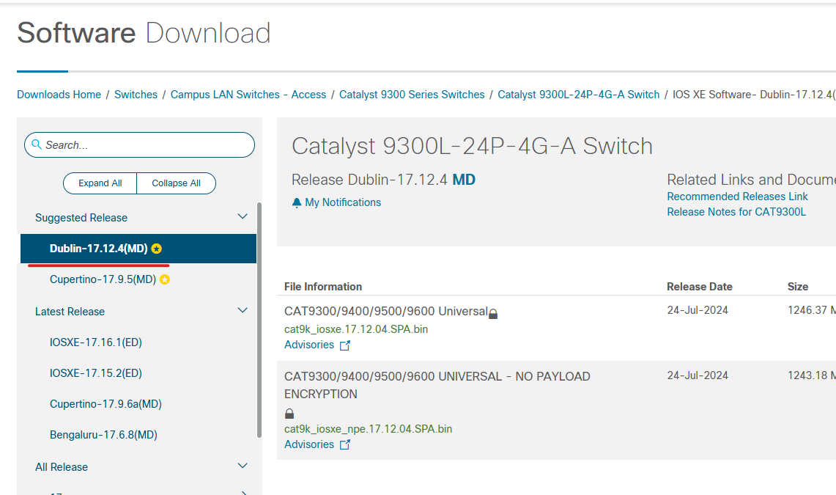Click the star icon beside Dublin-17.12.4(MD)
Image resolution: width=836 pixels, height=495 pixels.
156,249
